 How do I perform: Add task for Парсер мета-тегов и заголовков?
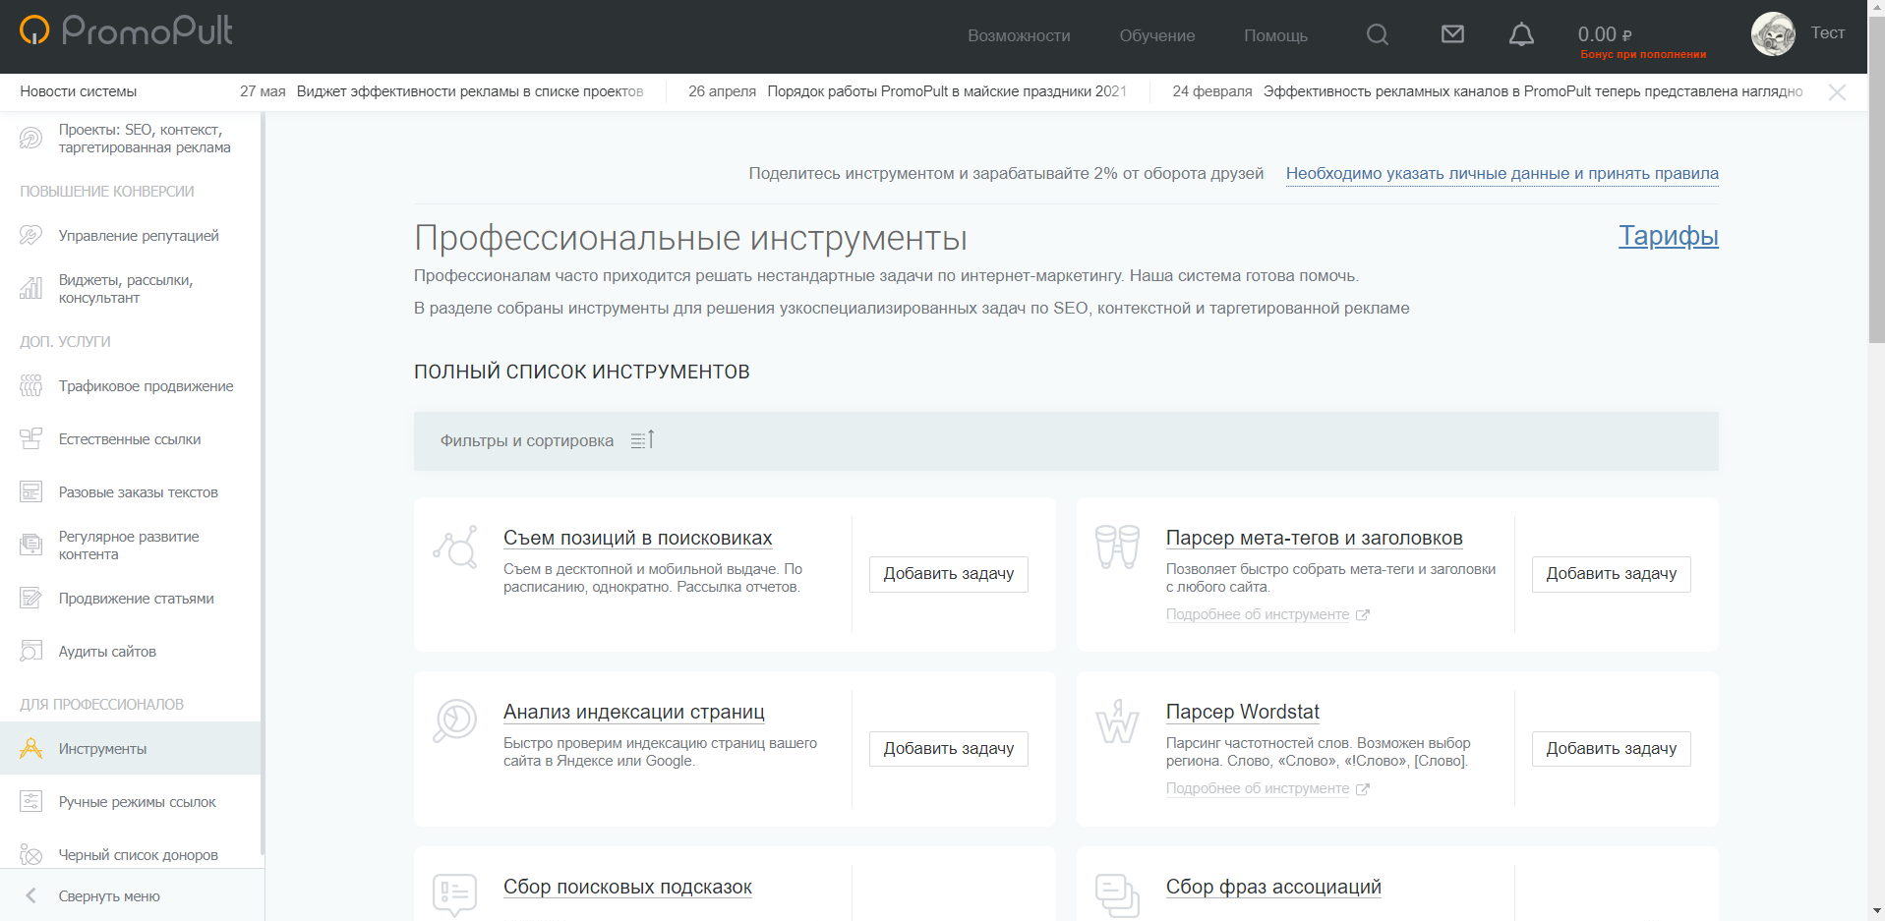1612,574
